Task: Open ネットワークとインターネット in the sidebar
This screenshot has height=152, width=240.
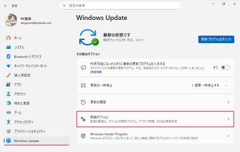Action: coord(30,66)
